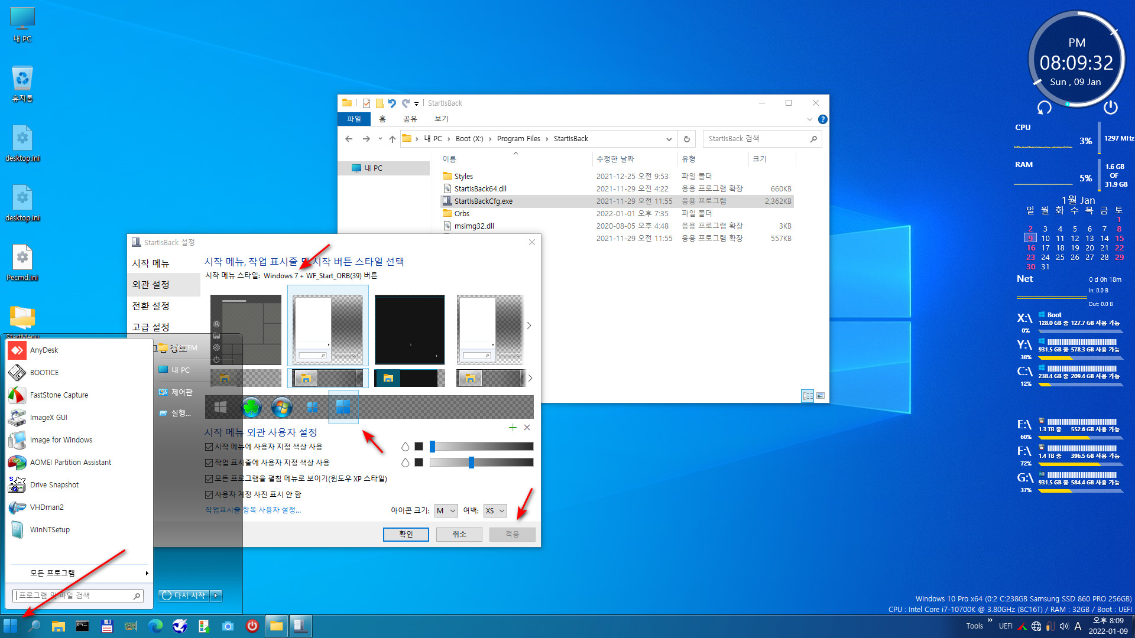Screen dimensions: 1135x638
Task: Click the 취소 button in the settings dialog
Action: [459, 534]
